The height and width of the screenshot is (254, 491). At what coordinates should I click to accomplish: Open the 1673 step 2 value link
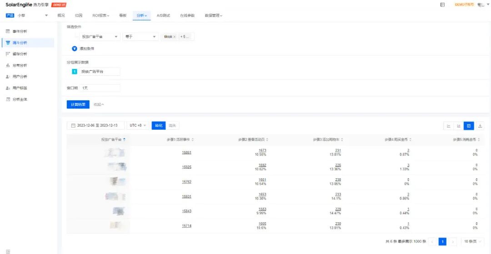[262, 150]
